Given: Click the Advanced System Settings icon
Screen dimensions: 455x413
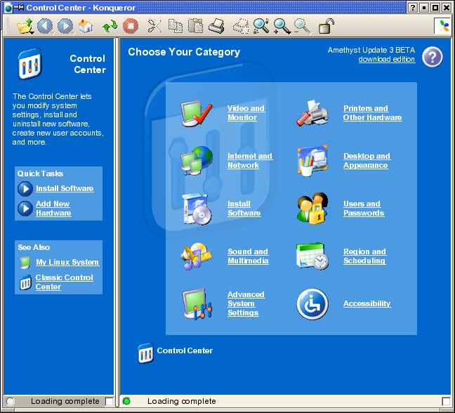Looking at the screenshot, I should coord(197,304).
